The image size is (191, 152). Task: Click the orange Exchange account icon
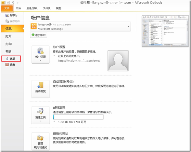pyautogui.click(x=34, y=26)
